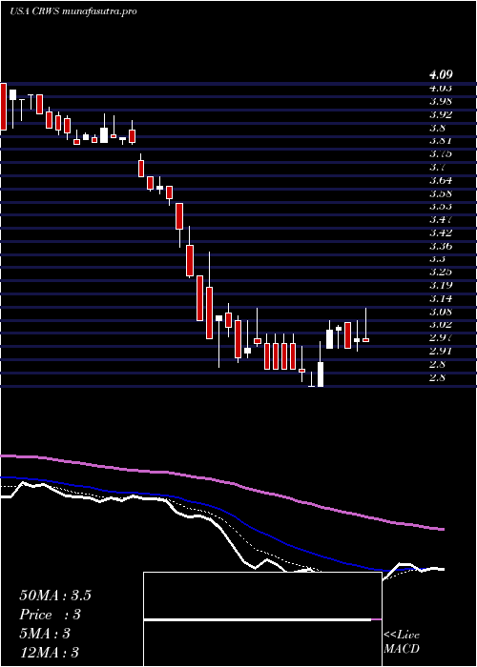Click the 50MA : 3.5 readout

tap(55, 596)
